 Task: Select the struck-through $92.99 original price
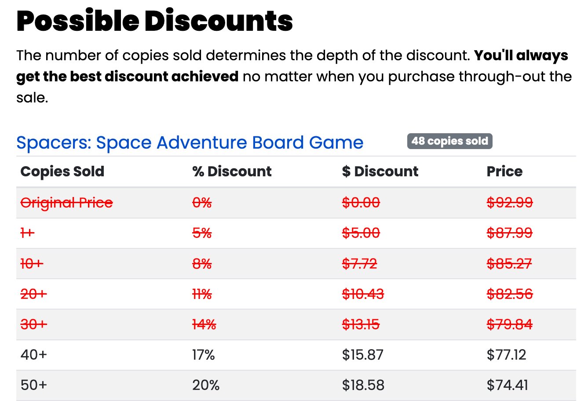510,203
